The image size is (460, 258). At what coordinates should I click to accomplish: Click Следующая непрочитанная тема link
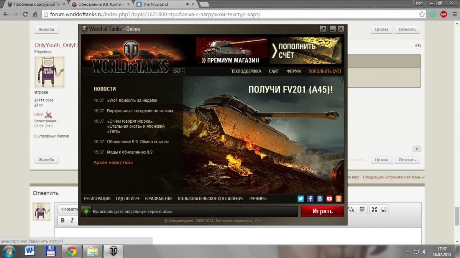click(394, 177)
